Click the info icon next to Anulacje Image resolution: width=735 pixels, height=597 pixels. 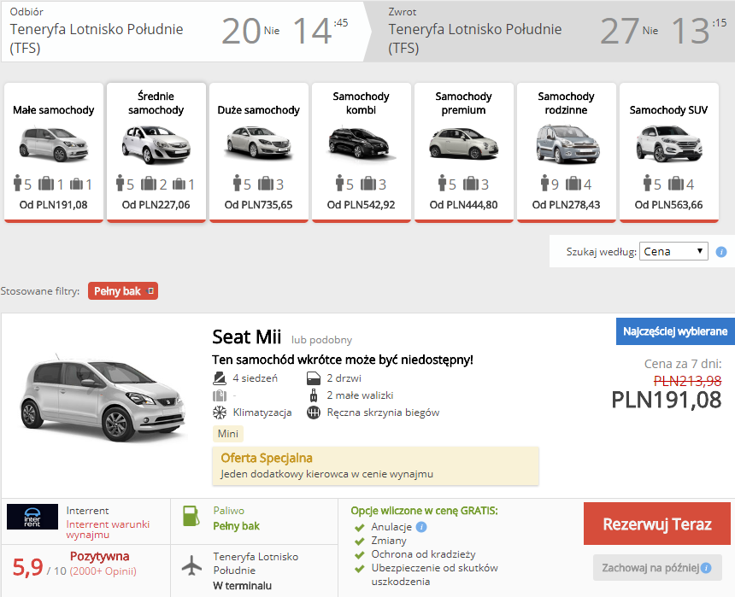click(421, 527)
